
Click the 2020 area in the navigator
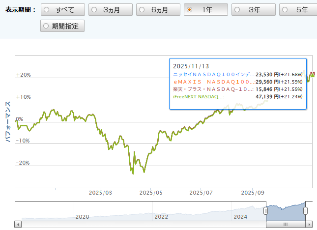(x=82, y=216)
